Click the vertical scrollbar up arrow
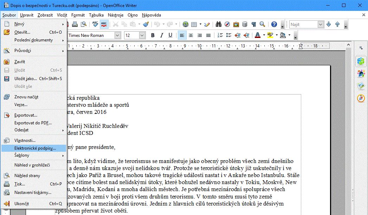Screen dimensions: 368x215 (x=349, y=45)
